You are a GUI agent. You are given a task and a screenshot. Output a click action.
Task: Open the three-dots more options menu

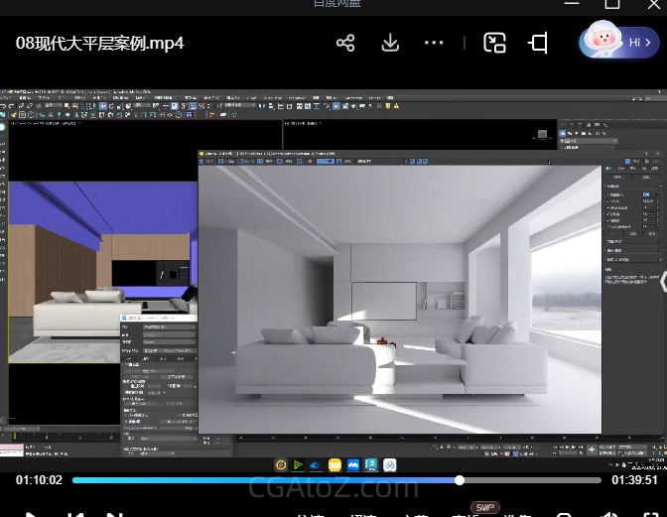pos(434,44)
